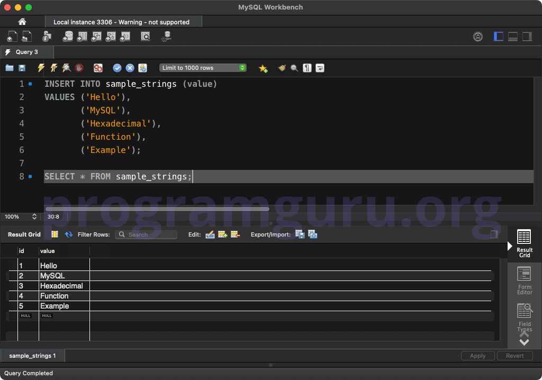This screenshot has width=542, height=380.
Task: Change editor zoom 100% stepper
Action: click(34, 216)
